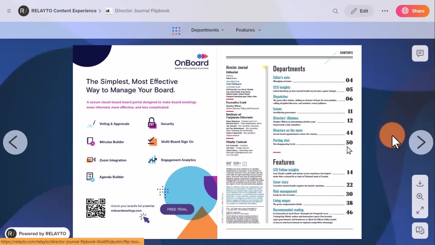
Task: Open the Cover story contents entry
Action: pos(281,182)
